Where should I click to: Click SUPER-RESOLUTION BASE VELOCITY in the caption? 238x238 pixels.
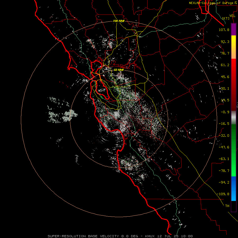pos(83,236)
